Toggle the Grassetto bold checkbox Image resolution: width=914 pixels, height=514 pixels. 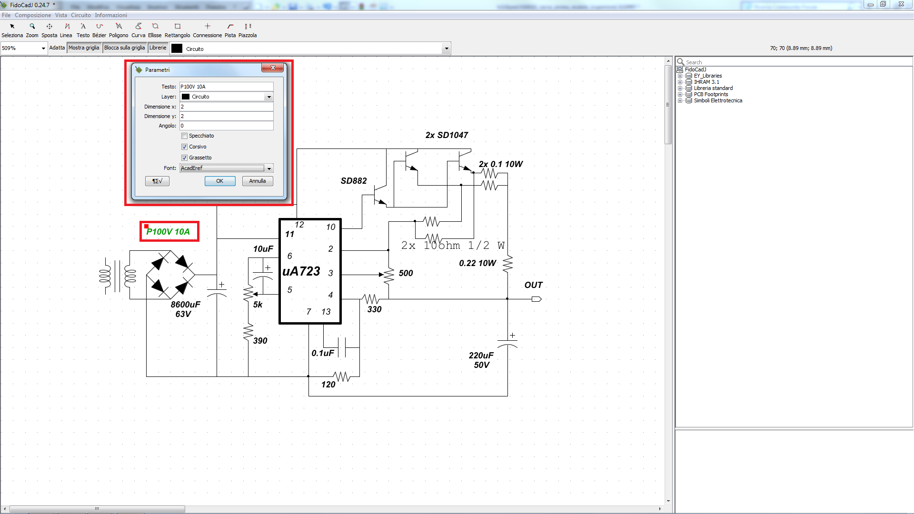click(x=185, y=158)
